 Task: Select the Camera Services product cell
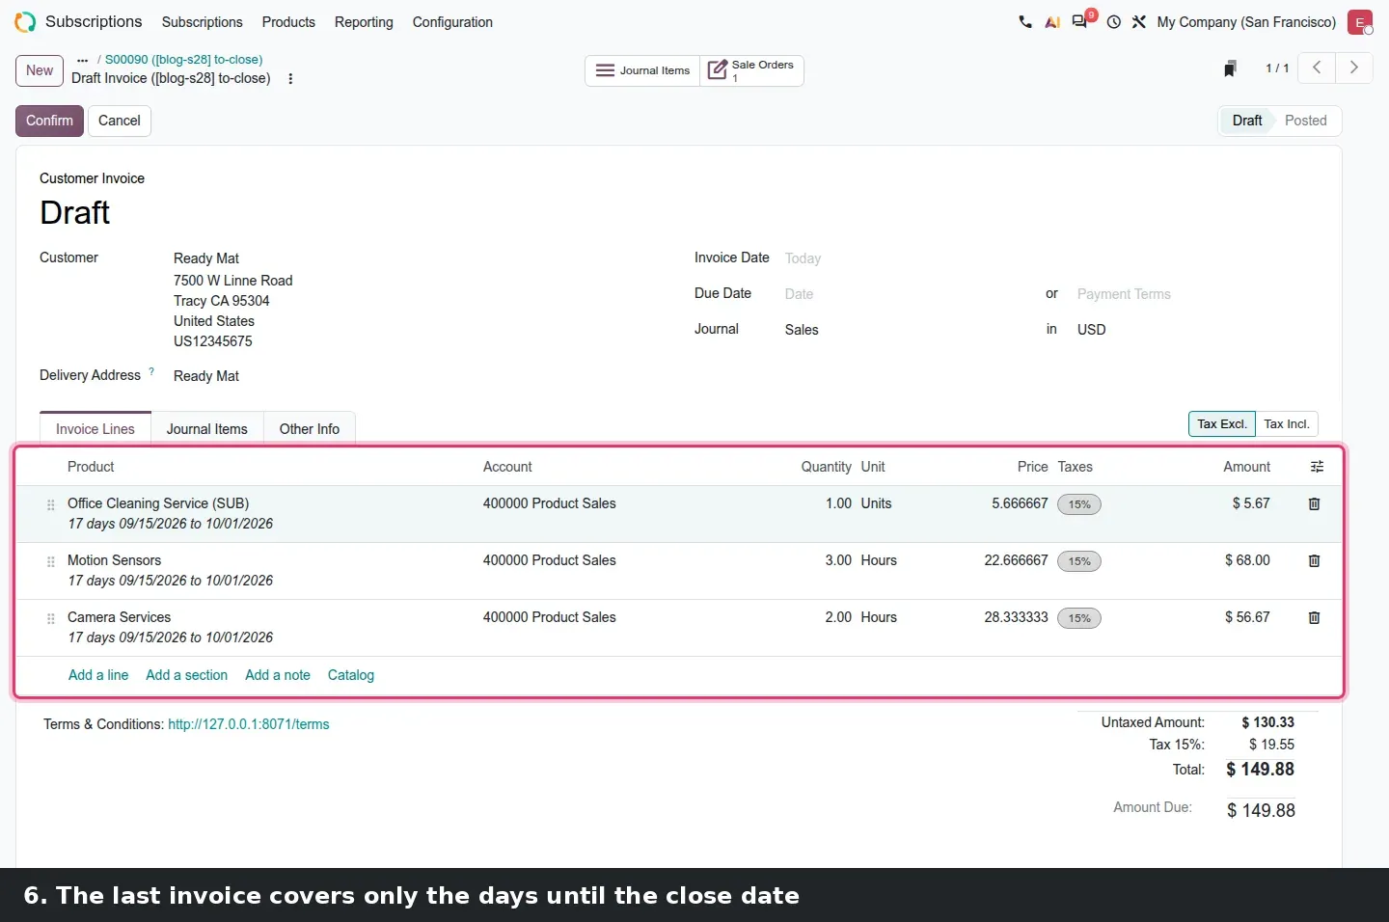pyautogui.click(x=119, y=617)
